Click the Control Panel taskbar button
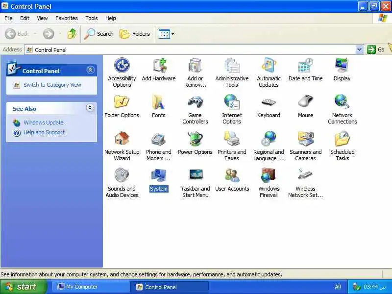This screenshot has width=392, height=294. pyautogui.click(x=169, y=287)
